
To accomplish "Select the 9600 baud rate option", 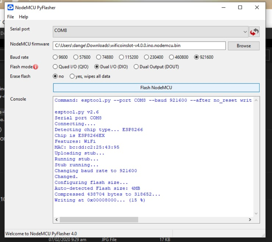I will click(55, 57).
